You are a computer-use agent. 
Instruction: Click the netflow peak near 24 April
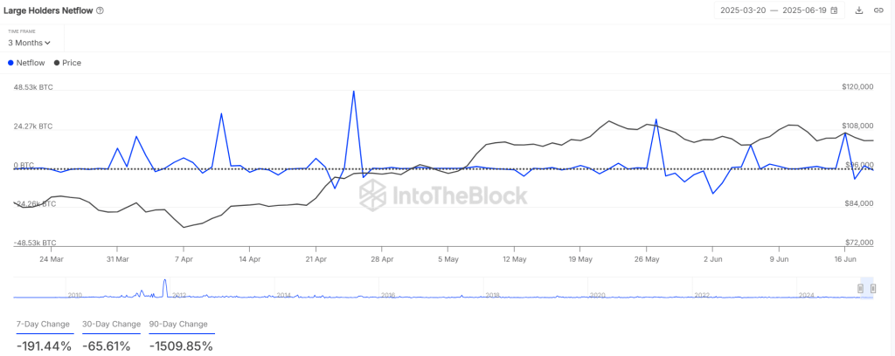pyautogui.click(x=354, y=91)
